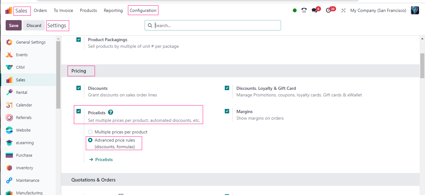
Task: Click the debug tools wrench icon
Action: [343, 10]
